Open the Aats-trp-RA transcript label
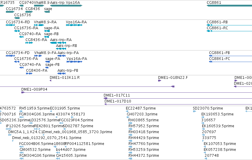 pos(61,40)
